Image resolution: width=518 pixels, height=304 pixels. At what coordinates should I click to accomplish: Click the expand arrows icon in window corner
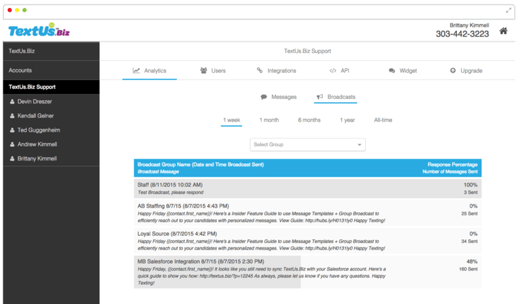pyautogui.click(x=508, y=10)
